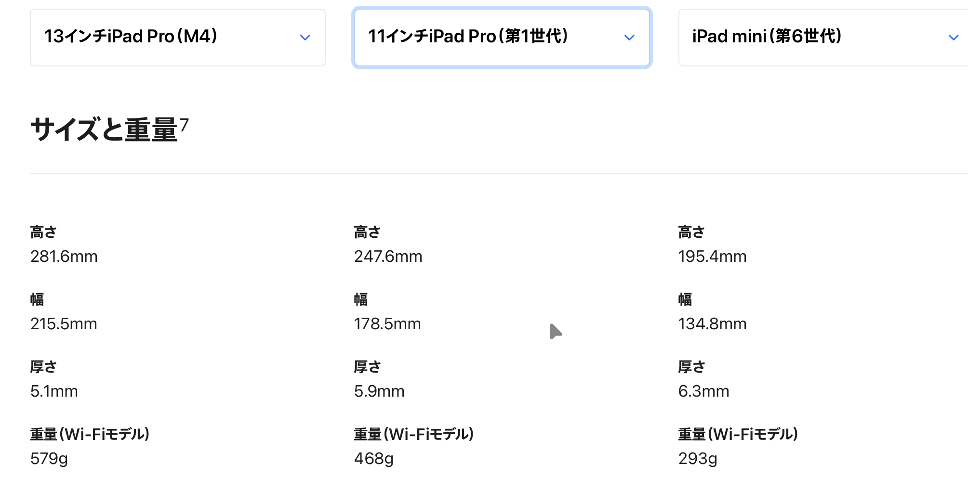This screenshot has width=968, height=478.
Task: Click the 5.1mm thickness value for 13インチiPad Pro
Action: tap(54, 391)
